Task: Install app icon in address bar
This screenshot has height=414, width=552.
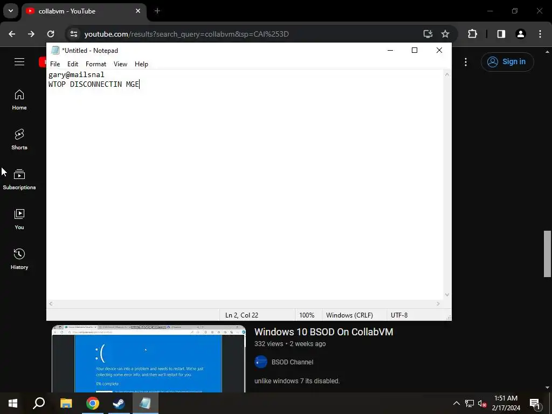Action: pyautogui.click(x=427, y=34)
